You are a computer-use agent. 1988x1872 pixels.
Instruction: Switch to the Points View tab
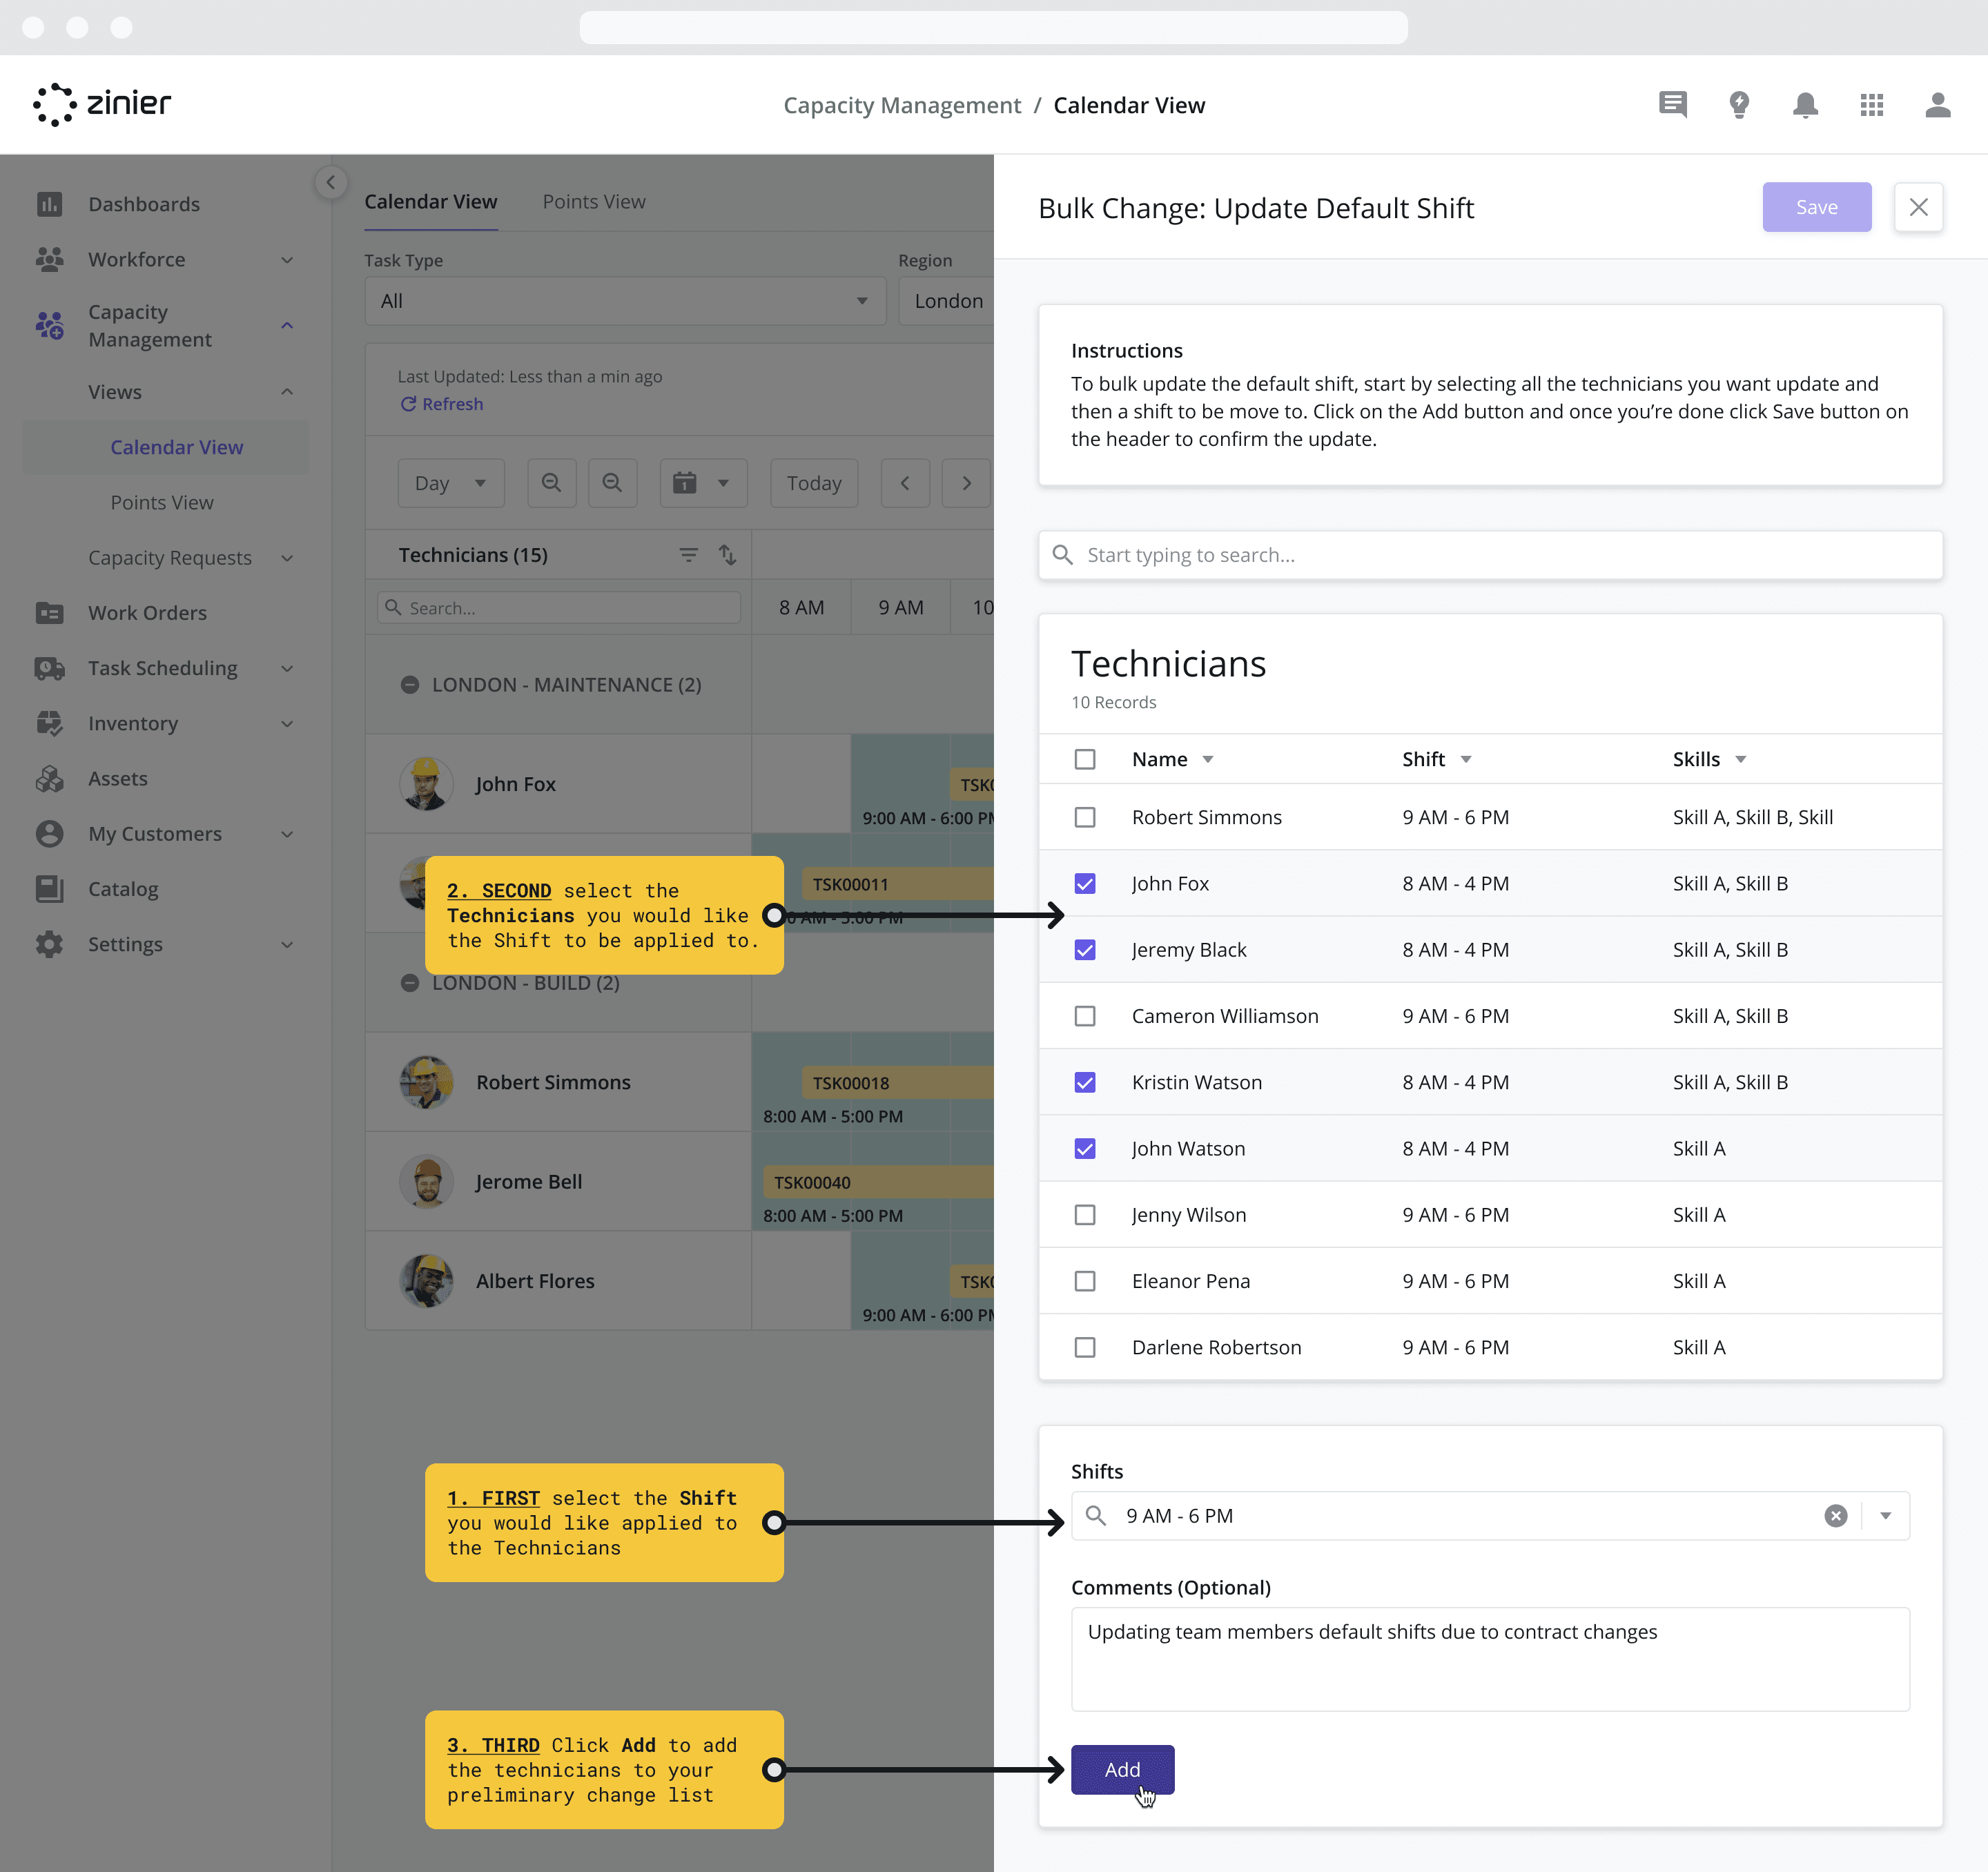594,201
